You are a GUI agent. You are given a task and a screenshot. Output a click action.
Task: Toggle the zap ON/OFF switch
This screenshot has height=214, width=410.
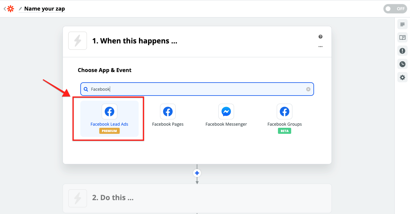(x=395, y=9)
